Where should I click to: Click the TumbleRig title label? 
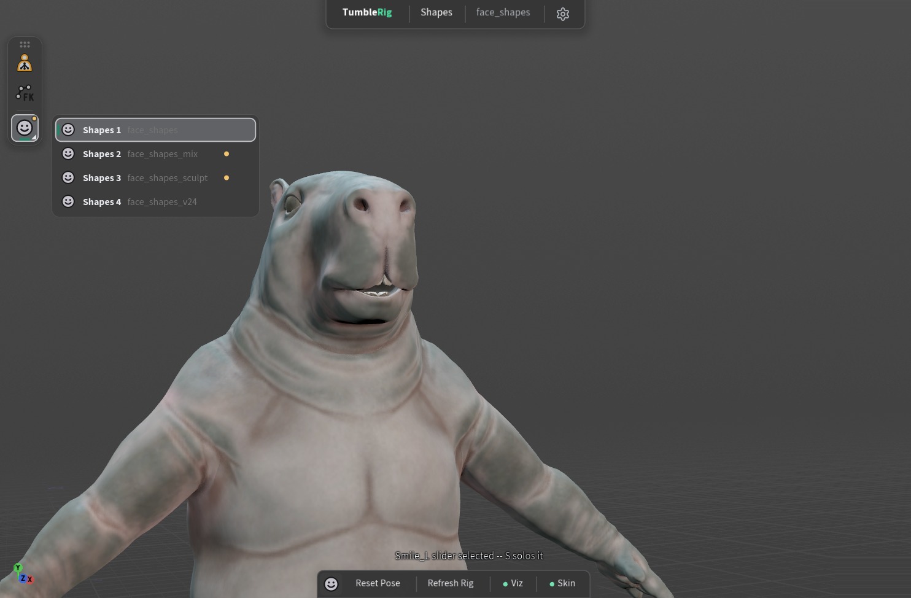(367, 12)
